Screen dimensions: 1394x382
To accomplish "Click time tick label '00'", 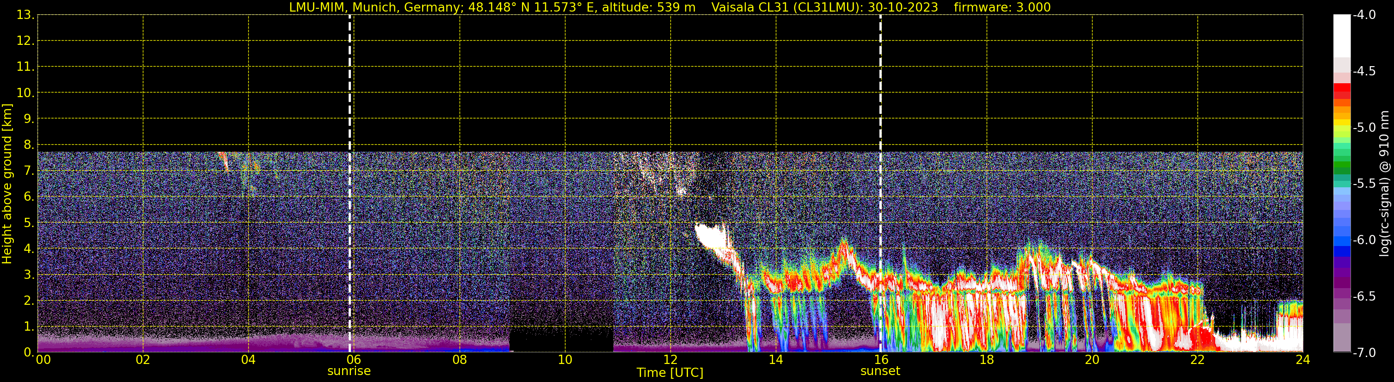I will point(43,360).
